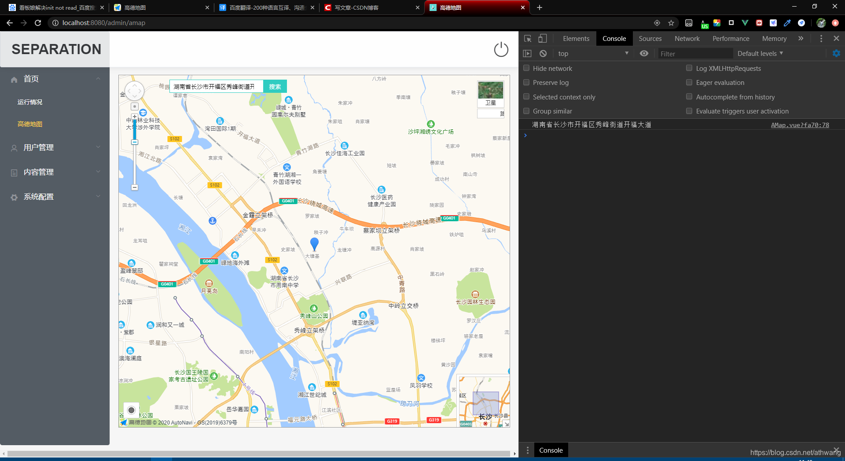Viewport: 845px width, 461px height.
Task: Select 高德地图 menu item
Action: click(x=30, y=124)
